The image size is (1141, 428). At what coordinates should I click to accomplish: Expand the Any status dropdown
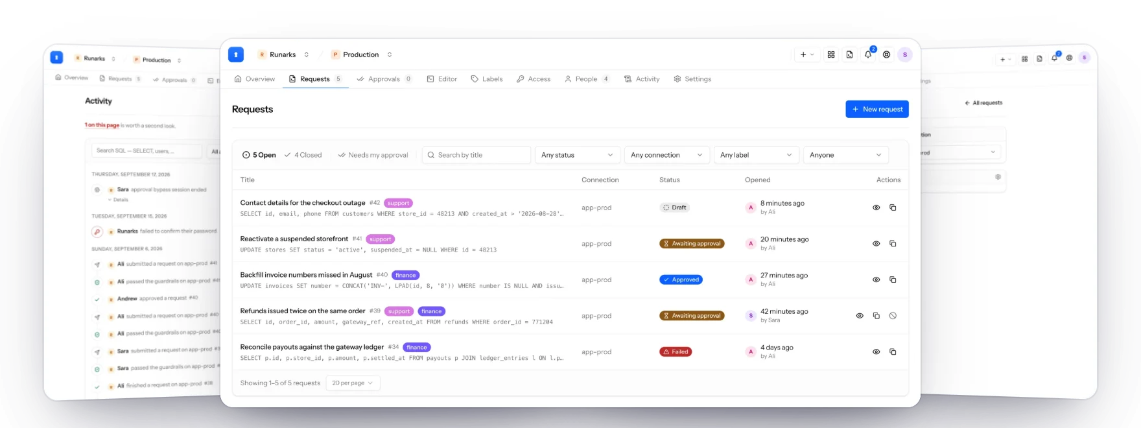(576, 155)
